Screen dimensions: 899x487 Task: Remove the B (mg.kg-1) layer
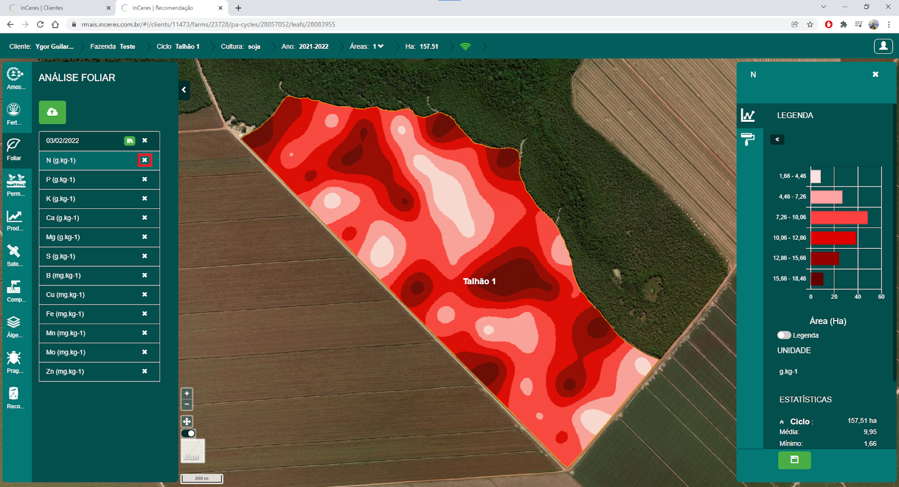(x=145, y=275)
